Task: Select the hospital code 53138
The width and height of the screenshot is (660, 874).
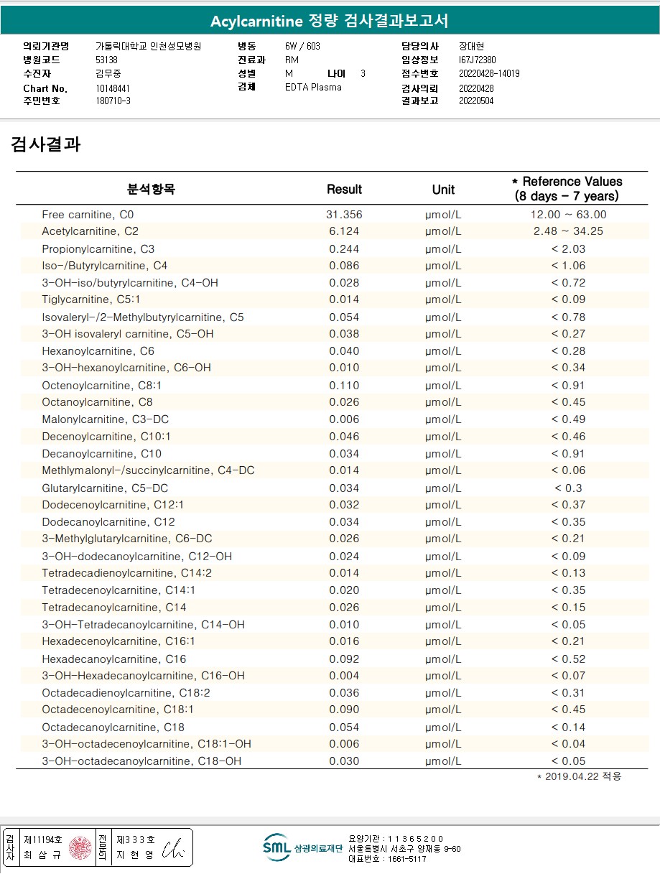Action: click(106, 60)
